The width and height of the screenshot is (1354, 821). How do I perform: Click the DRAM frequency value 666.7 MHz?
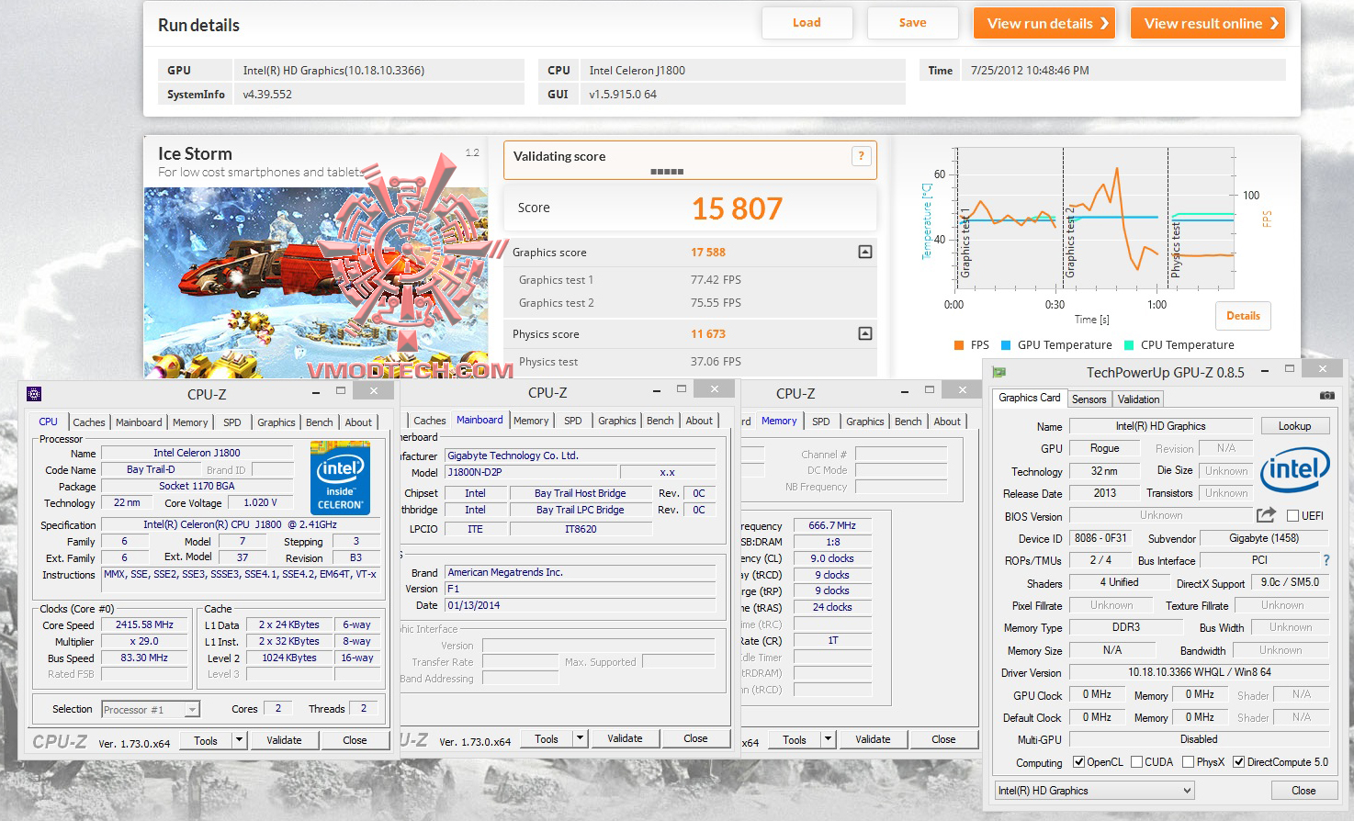[832, 525]
